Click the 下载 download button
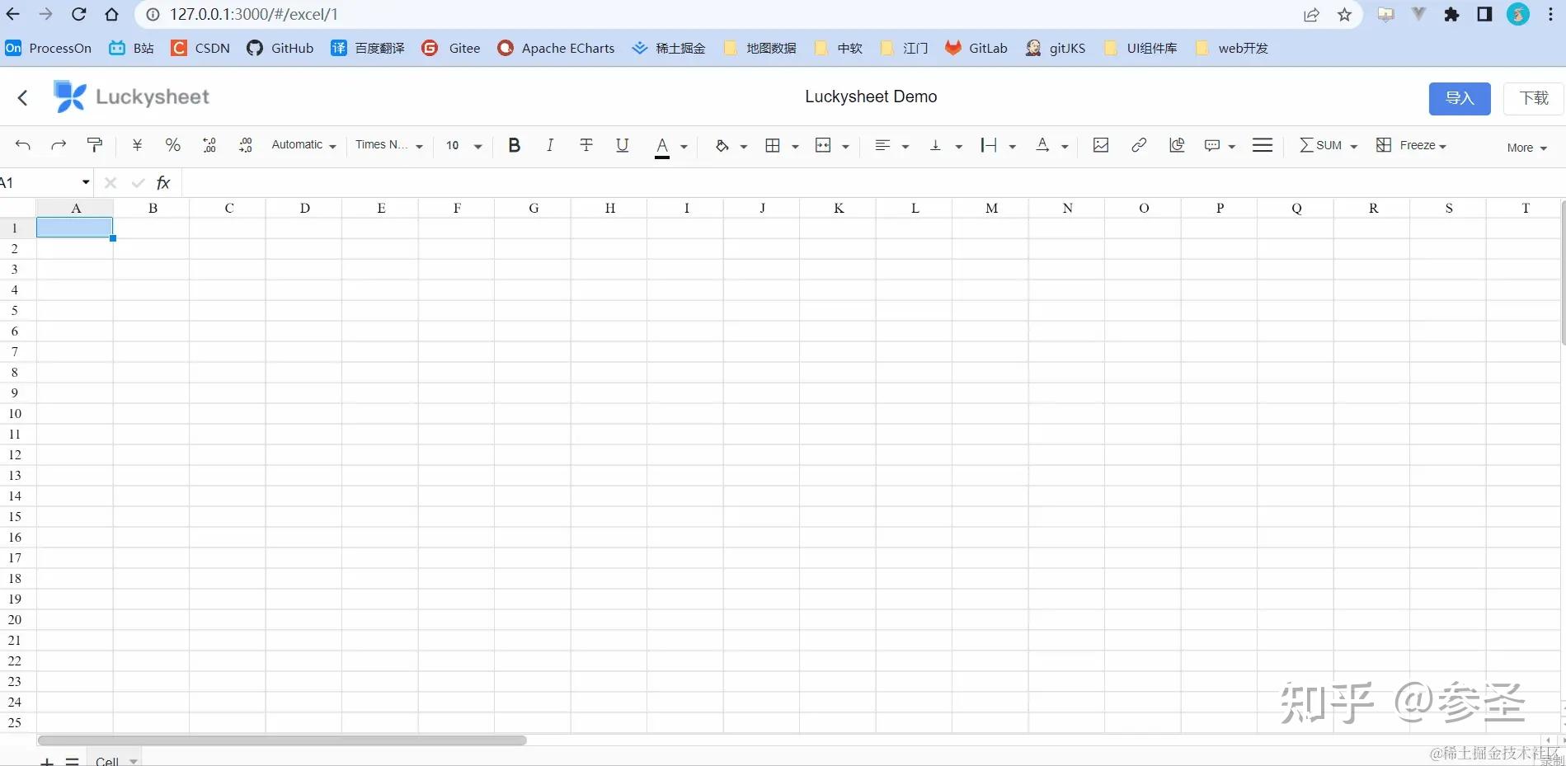This screenshot has height=766, width=1566. [1534, 98]
